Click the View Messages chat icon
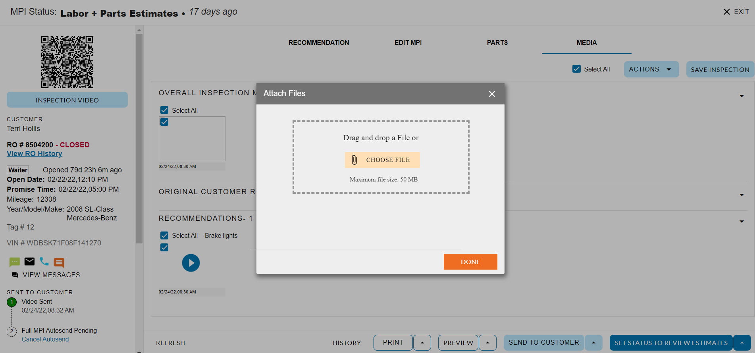The height and width of the screenshot is (353, 755). 15,275
